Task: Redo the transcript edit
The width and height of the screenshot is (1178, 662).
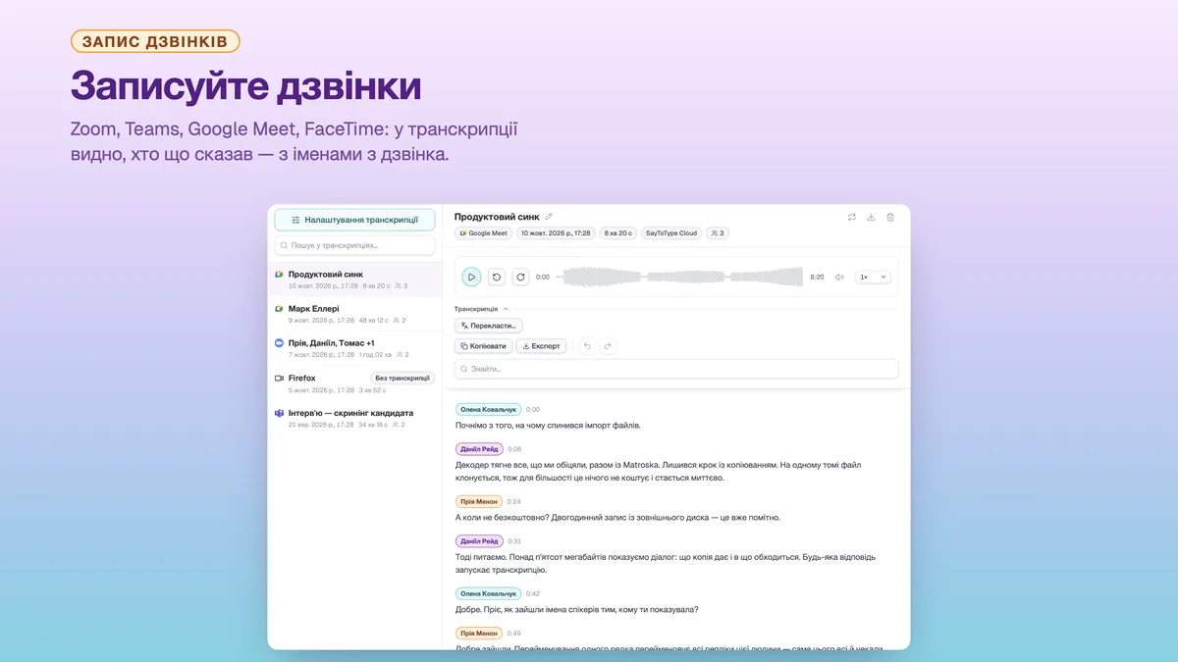Action: coord(608,346)
